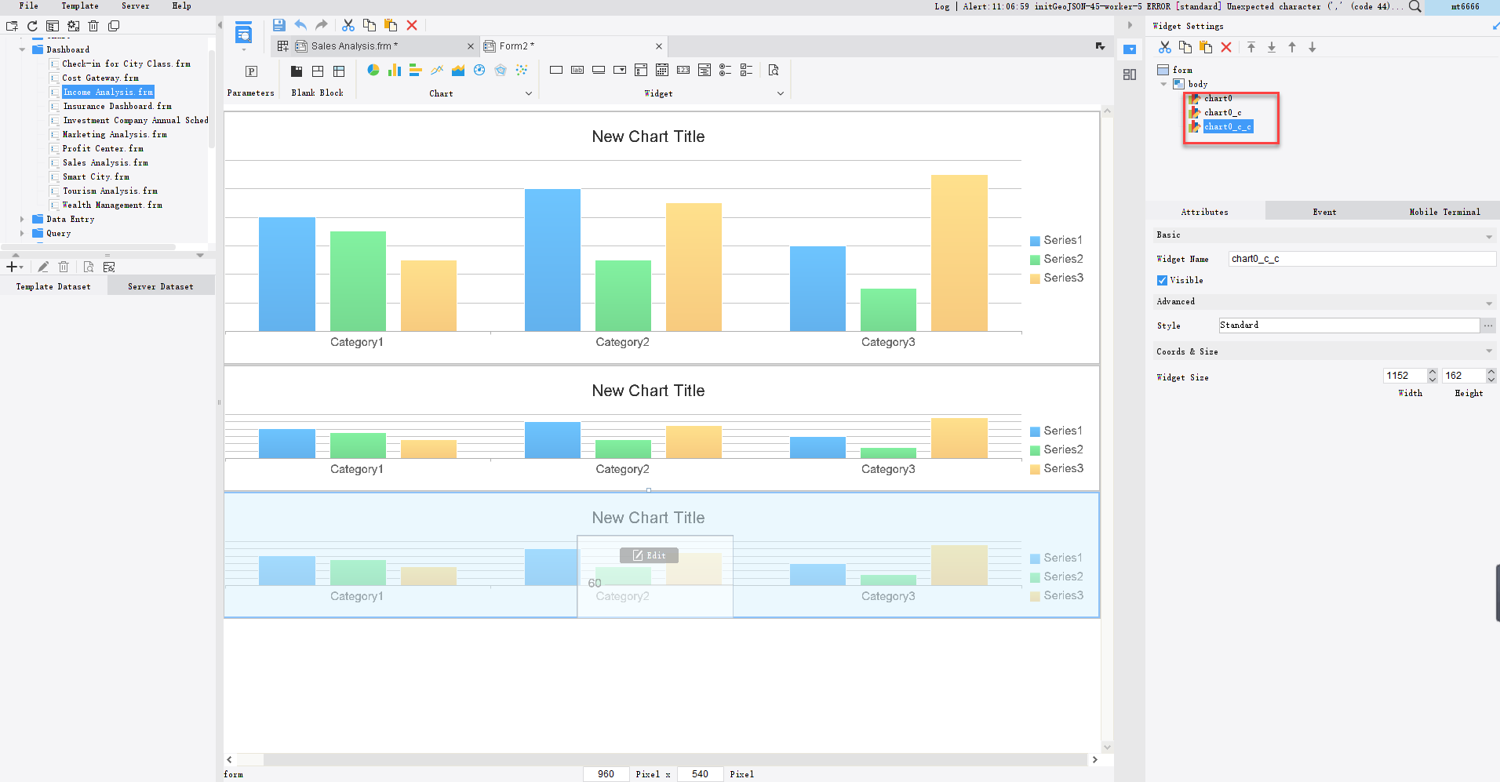The height and width of the screenshot is (782, 1500).
Task: Open the Template menu
Action: pos(79,6)
